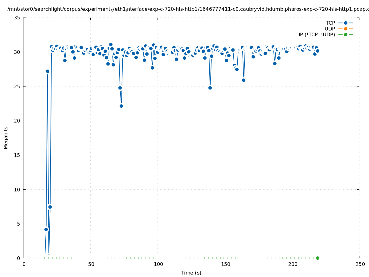The width and height of the screenshot is (369, 277).
Task: Click the early TCP point at 27 Megabits
Action: point(47,71)
